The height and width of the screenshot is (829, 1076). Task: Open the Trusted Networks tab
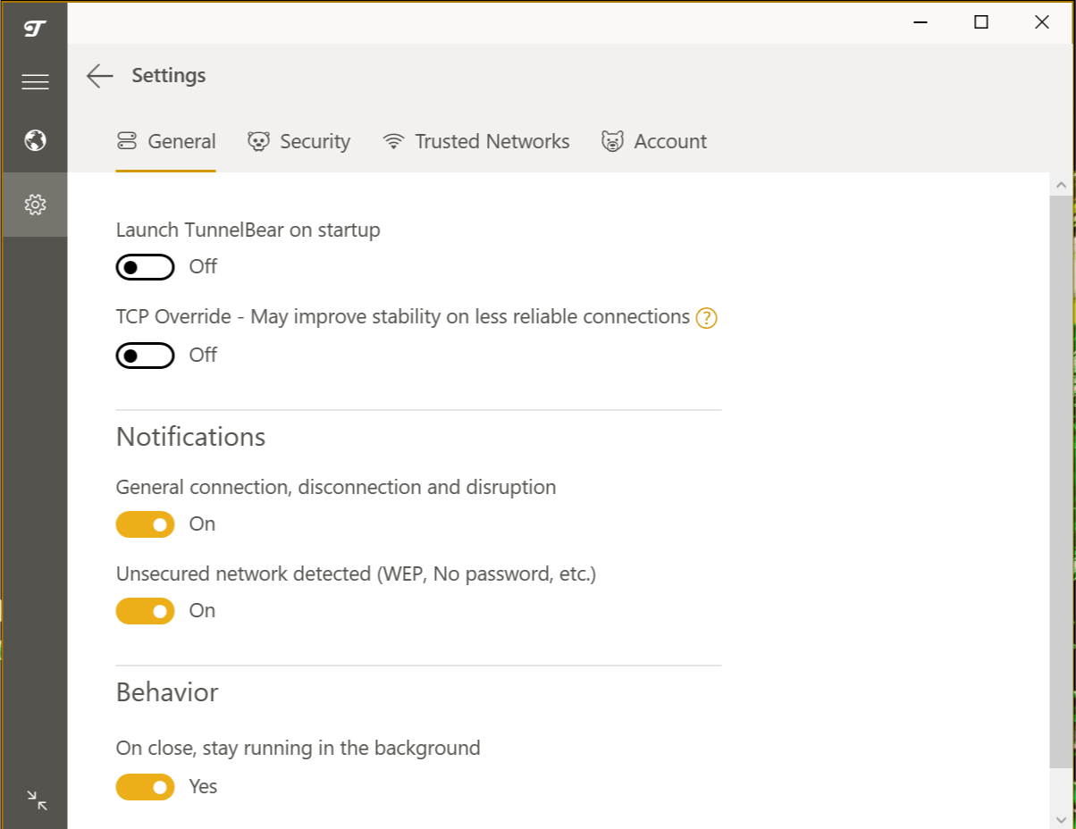[475, 141]
